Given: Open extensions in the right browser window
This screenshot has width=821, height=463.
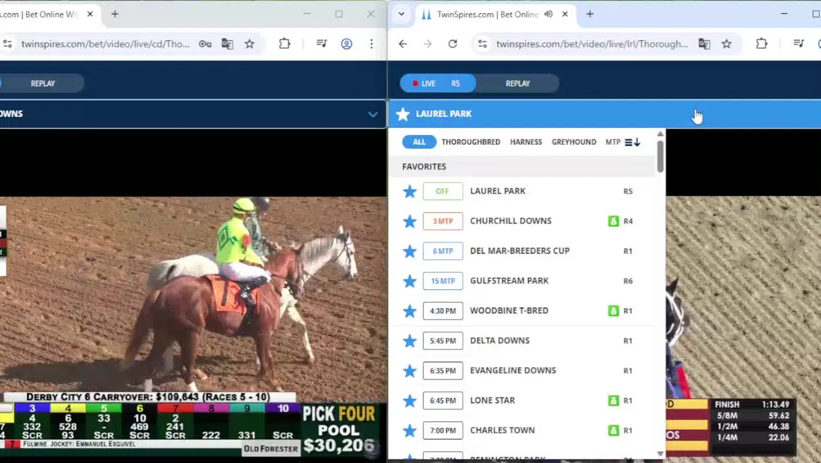Looking at the screenshot, I should click(761, 44).
